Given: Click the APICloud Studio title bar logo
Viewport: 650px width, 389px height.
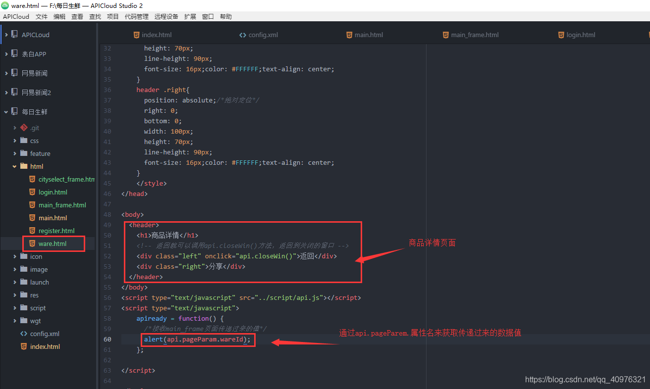Looking at the screenshot, I should (x=5, y=5).
